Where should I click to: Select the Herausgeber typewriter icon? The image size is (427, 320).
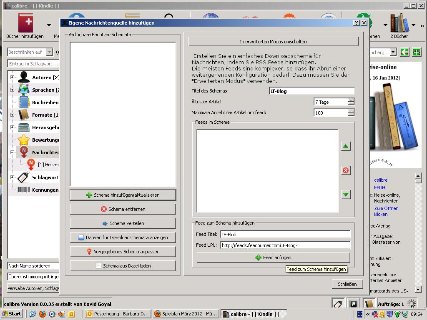click(x=24, y=127)
